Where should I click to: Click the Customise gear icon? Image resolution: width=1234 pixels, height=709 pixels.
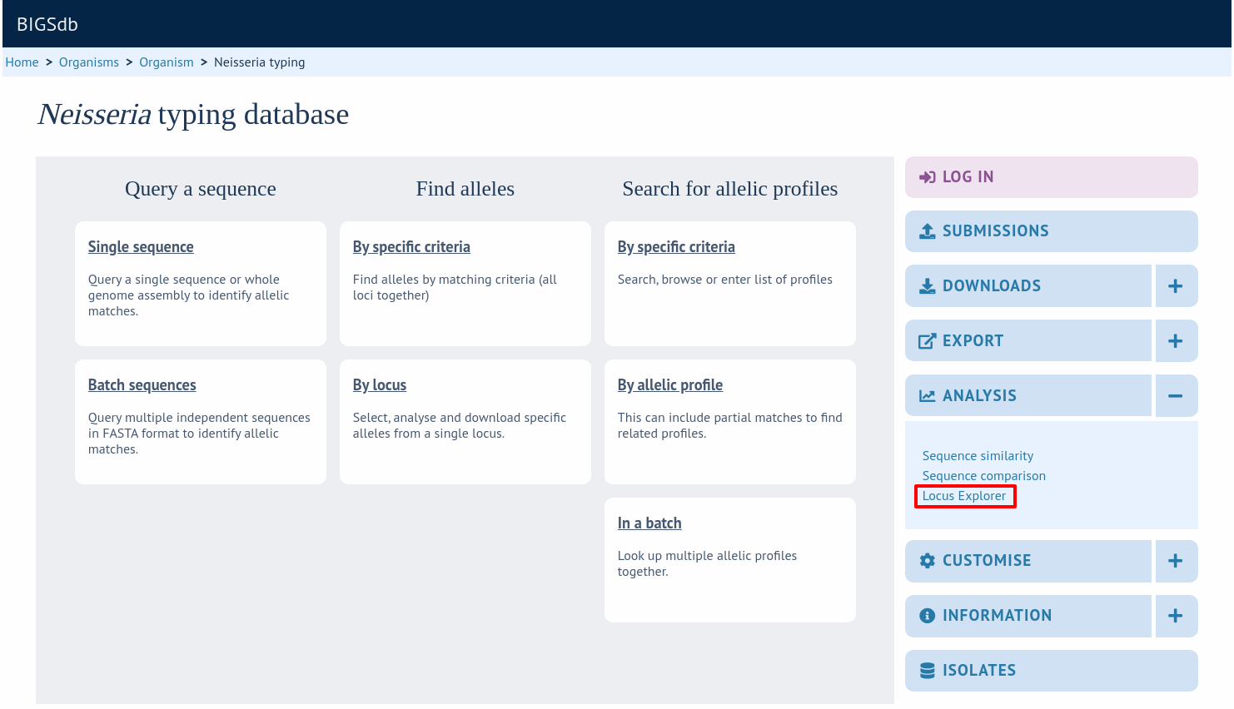point(927,561)
